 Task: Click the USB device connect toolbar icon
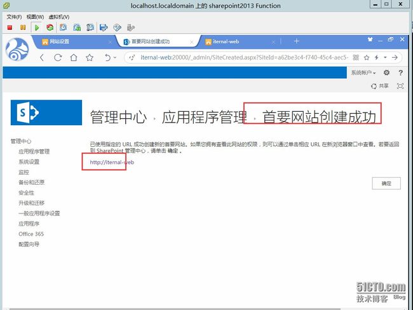[131, 27]
